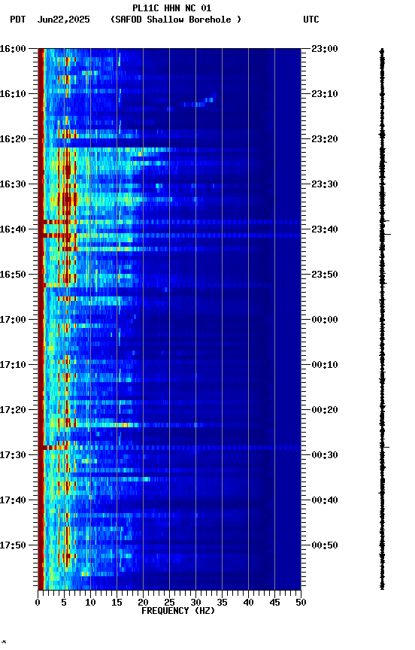
Task: Click the 23:10 UTC time label
Action: (325, 94)
